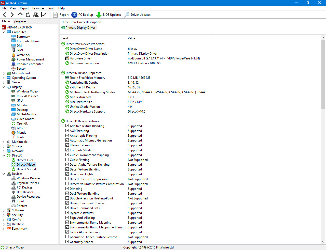Click the Back navigation arrow in toolbar

tap(5, 15)
